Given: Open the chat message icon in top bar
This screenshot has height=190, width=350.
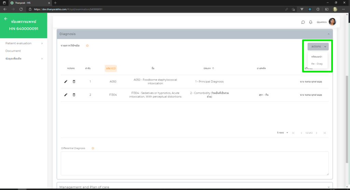Looking at the screenshot, I should (303, 22).
